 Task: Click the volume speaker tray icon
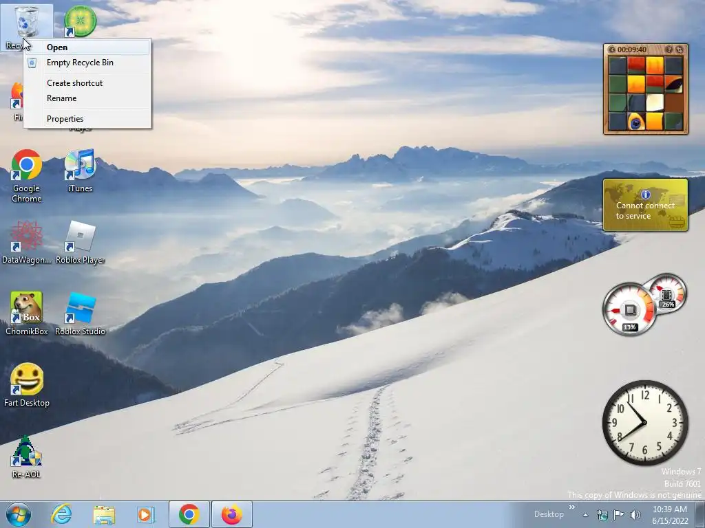coord(635,515)
